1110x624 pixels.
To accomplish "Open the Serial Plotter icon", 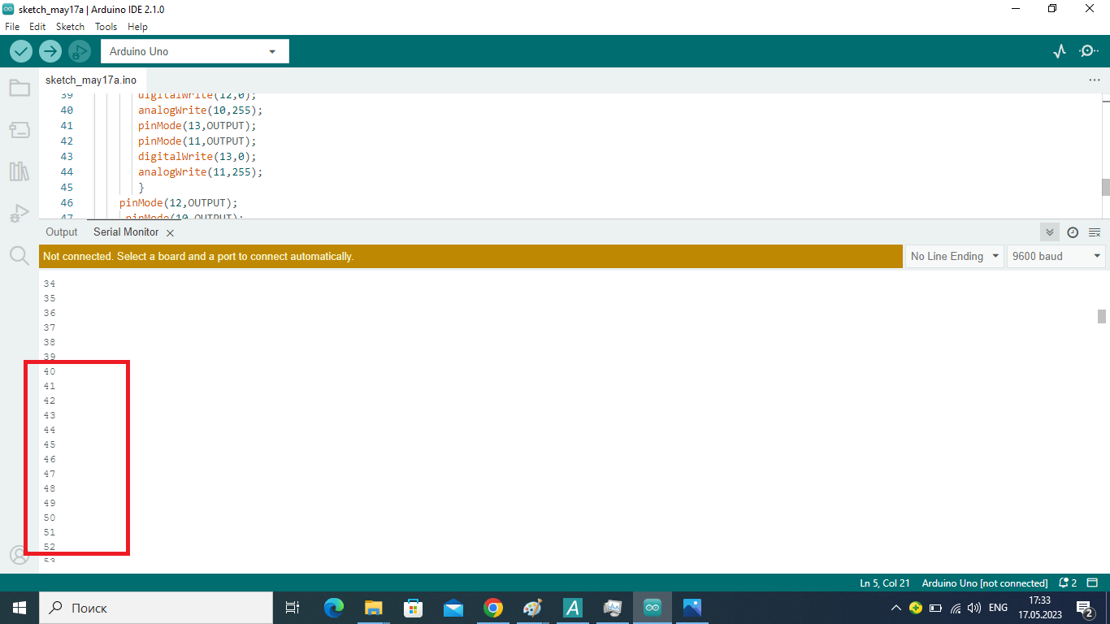I will tap(1059, 51).
